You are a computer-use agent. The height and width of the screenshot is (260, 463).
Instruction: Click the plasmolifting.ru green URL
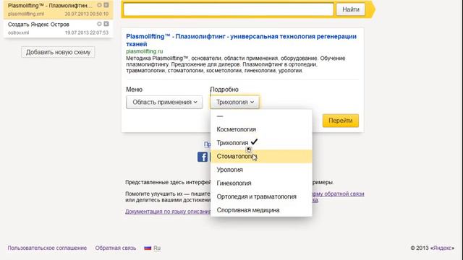145,51
